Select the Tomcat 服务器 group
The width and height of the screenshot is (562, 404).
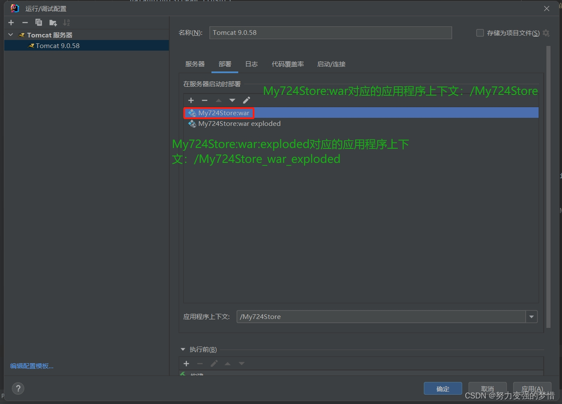49,35
